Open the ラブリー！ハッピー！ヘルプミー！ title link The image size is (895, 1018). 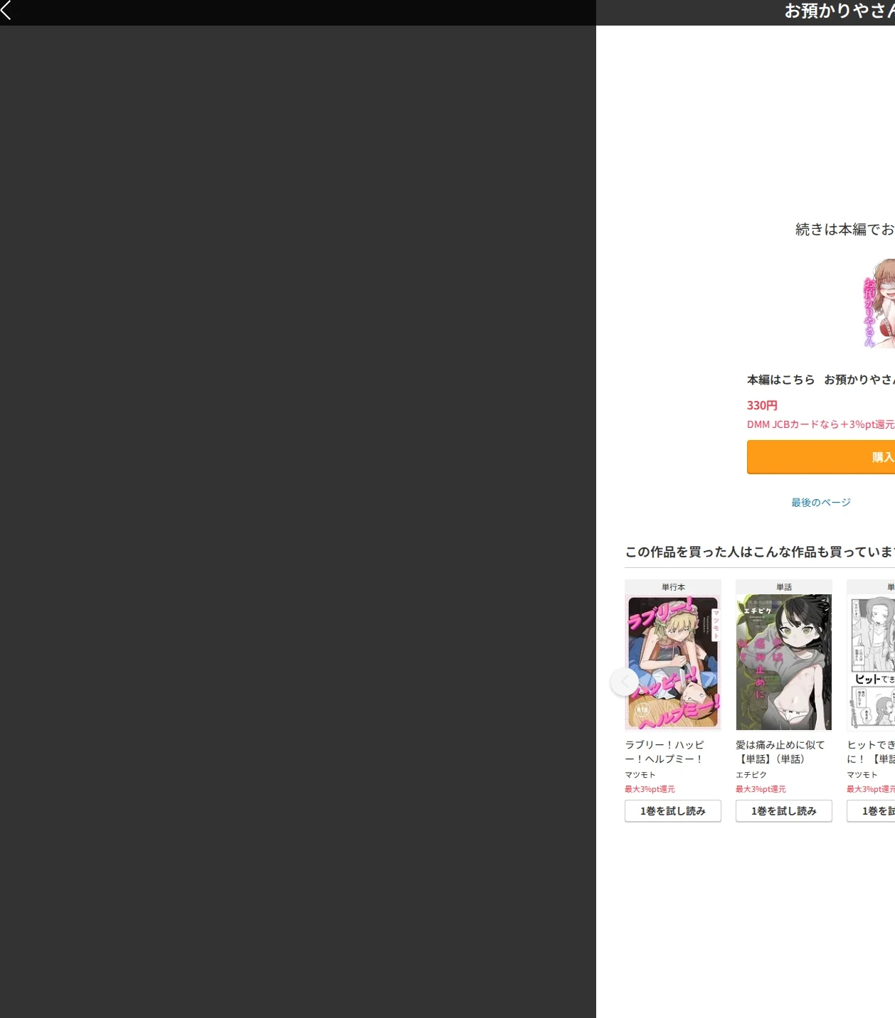pyautogui.click(x=664, y=752)
